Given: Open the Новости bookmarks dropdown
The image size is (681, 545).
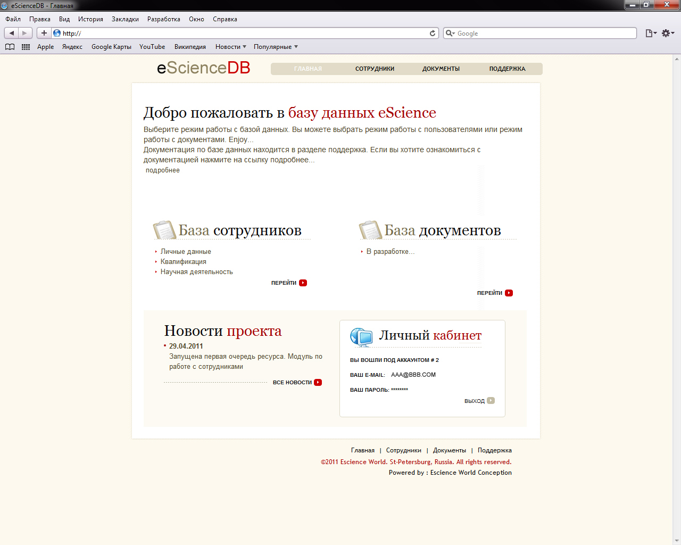Looking at the screenshot, I should point(230,47).
